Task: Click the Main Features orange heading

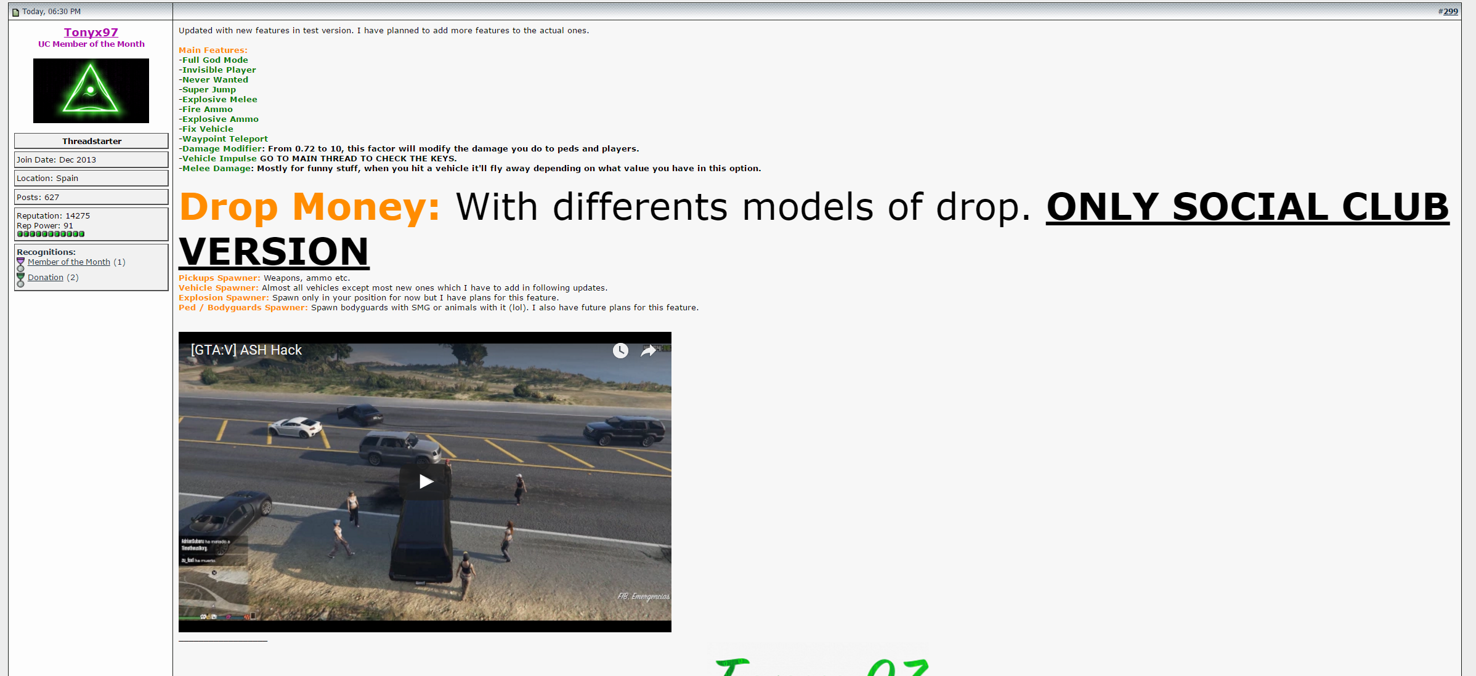Action: (213, 50)
